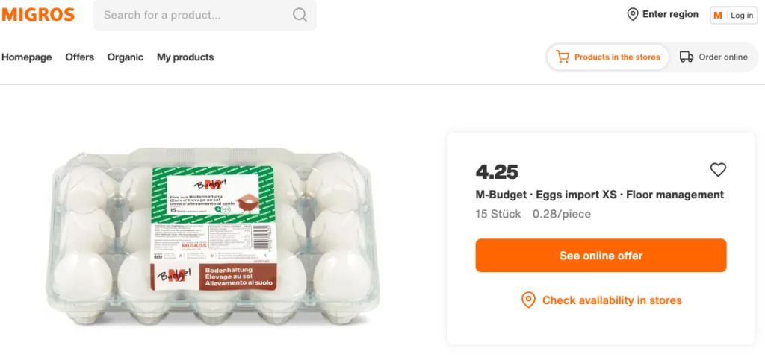Click the orange M account icon
Image resolution: width=765 pixels, height=357 pixels.
pyautogui.click(x=718, y=16)
